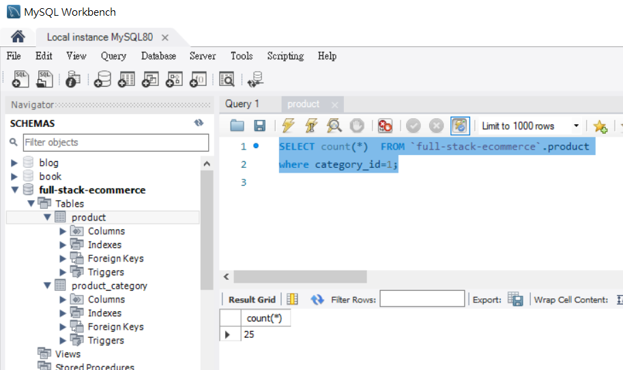Refresh the SCHEMAS list
This screenshot has width=623, height=370.
point(199,123)
